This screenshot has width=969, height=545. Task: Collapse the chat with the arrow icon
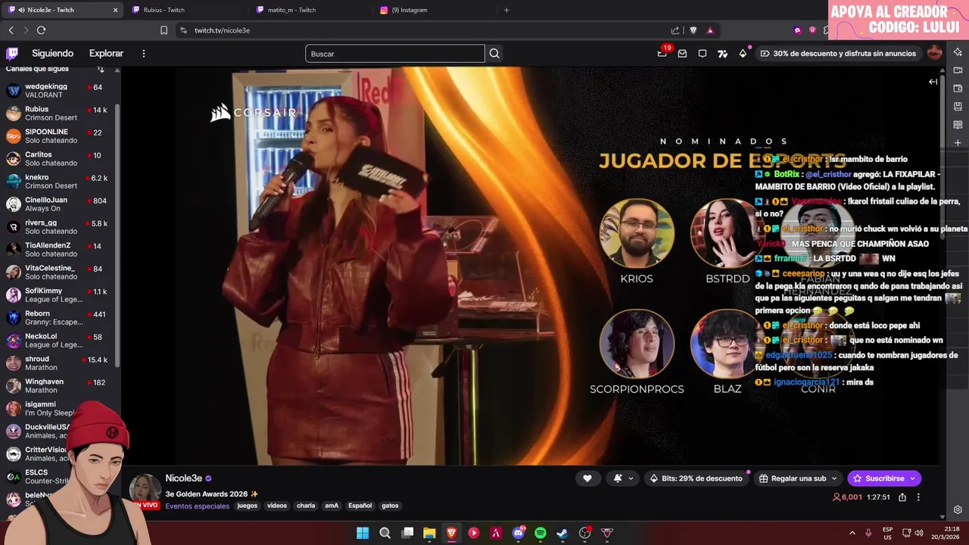[933, 82]
